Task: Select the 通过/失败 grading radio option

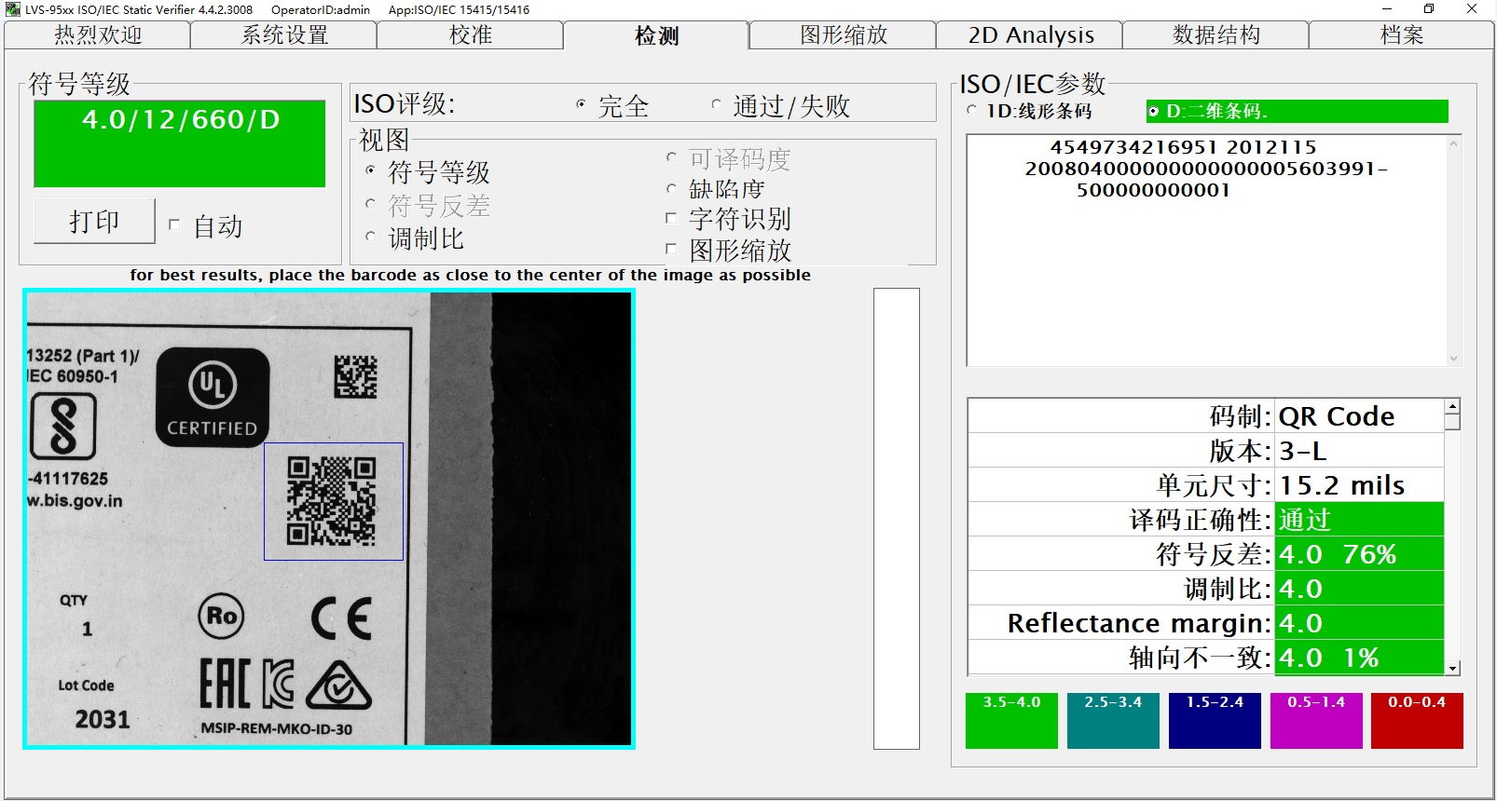Action: (x=716, y=105)
